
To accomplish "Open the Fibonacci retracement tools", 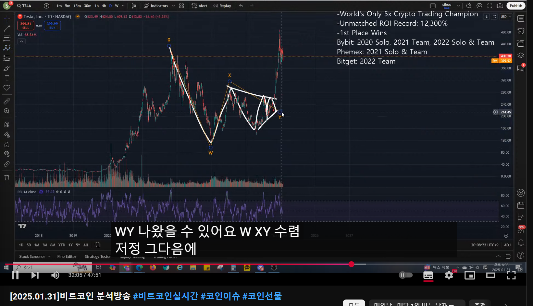I will tap(6, 38).
